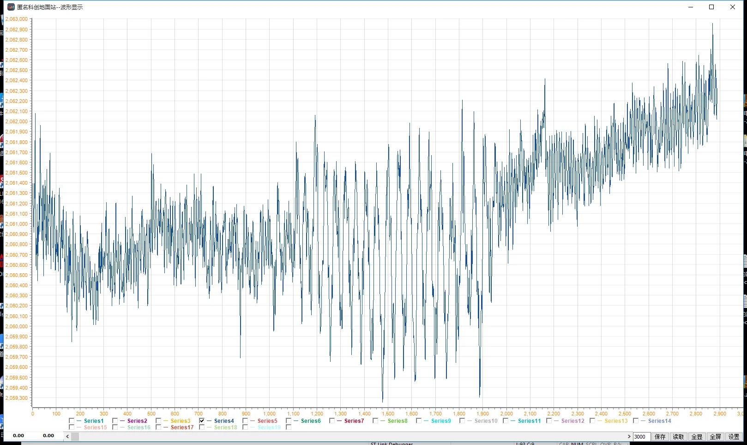Click the 保存 (Save) button
Image resolution: width=747 pixels, height=445 pixels.
660,437
